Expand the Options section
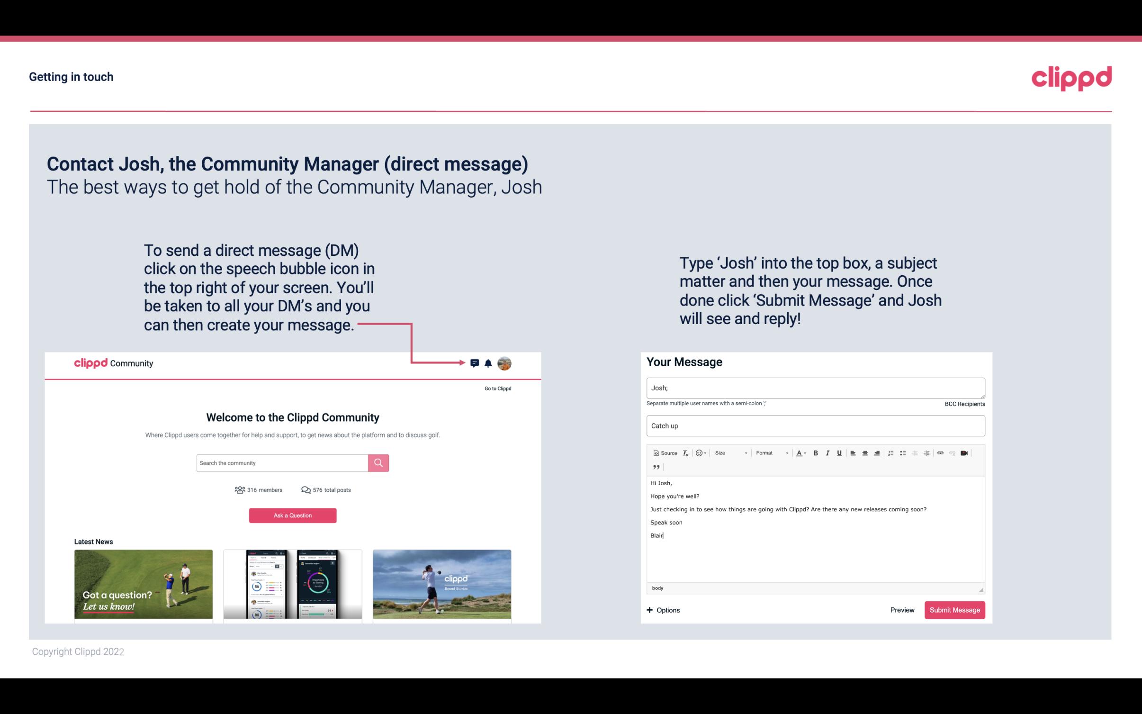The width and height of the screenshot is (1142, 714). [x=663, y=610]
